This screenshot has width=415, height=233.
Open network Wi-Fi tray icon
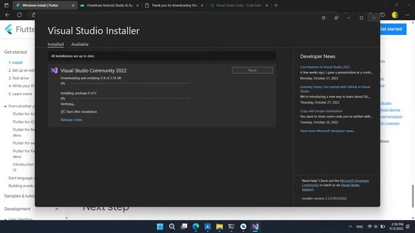pos(370,227)
